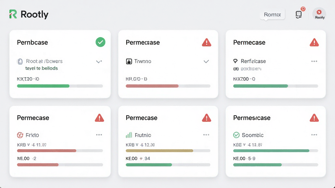
Task: Click the "Tranno" label
Action: pos(143,61)
